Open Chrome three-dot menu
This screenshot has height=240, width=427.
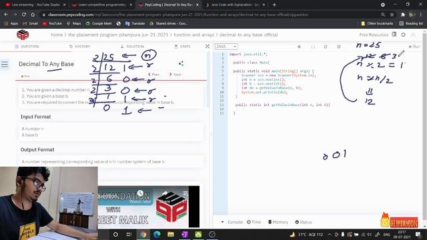point(421,15)
